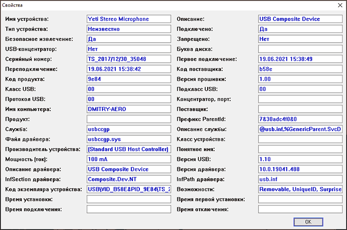Image resolution: width=347 pixels, height=230 pixels.
Task: Click the empty Класс устройства field
Action: pyautogui.click(x=301, y=139)
